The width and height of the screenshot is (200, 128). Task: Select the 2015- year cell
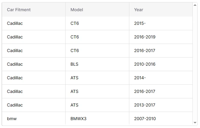tap(140, 23)
